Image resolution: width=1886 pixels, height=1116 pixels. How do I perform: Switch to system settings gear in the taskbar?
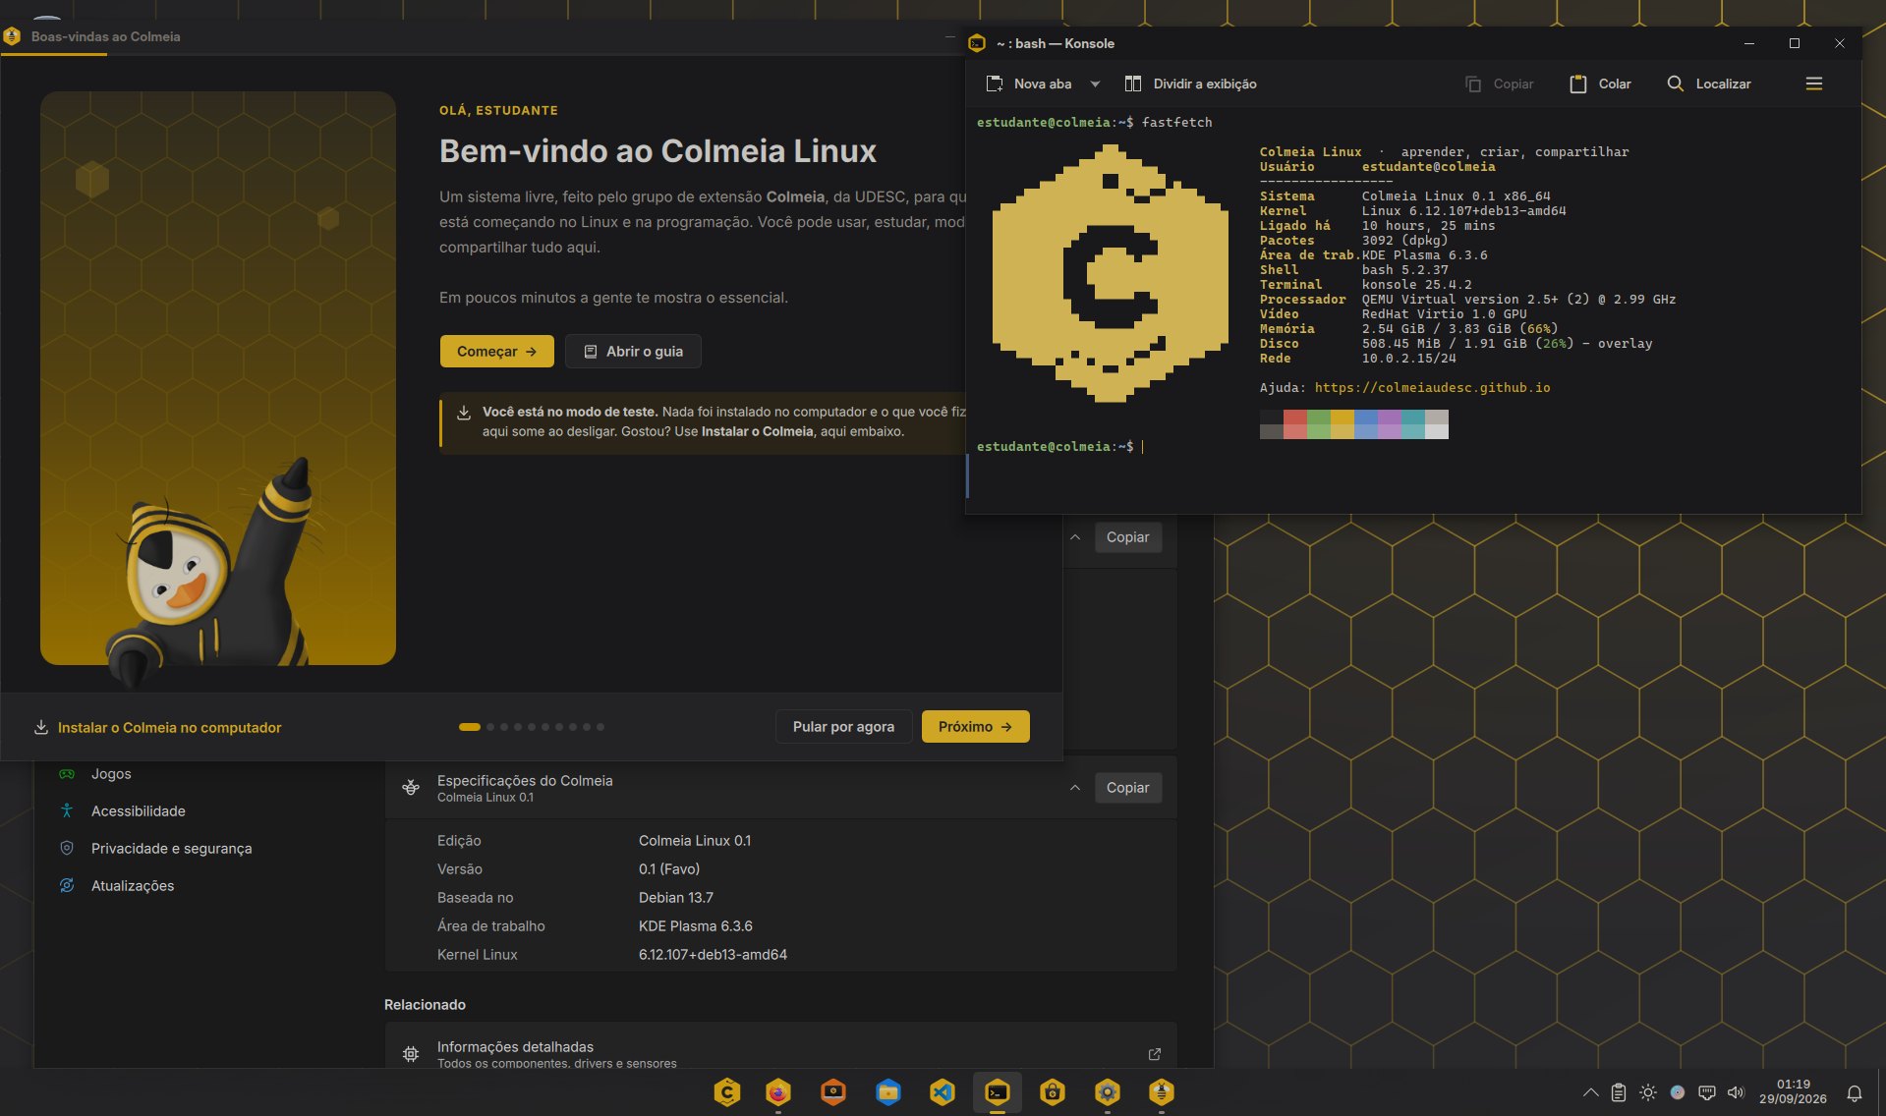point(1108,1092)
